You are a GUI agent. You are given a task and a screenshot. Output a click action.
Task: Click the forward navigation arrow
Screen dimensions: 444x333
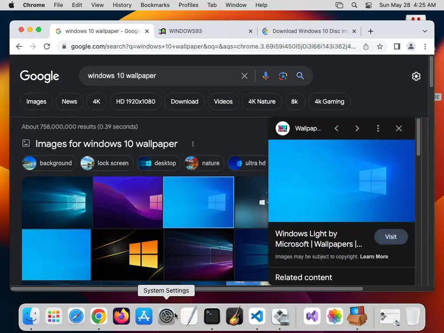click(x=33, y=46)
